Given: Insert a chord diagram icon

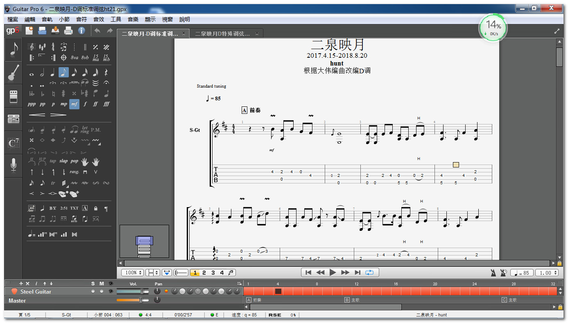Looking at the screenshot, I should (32, 208).
